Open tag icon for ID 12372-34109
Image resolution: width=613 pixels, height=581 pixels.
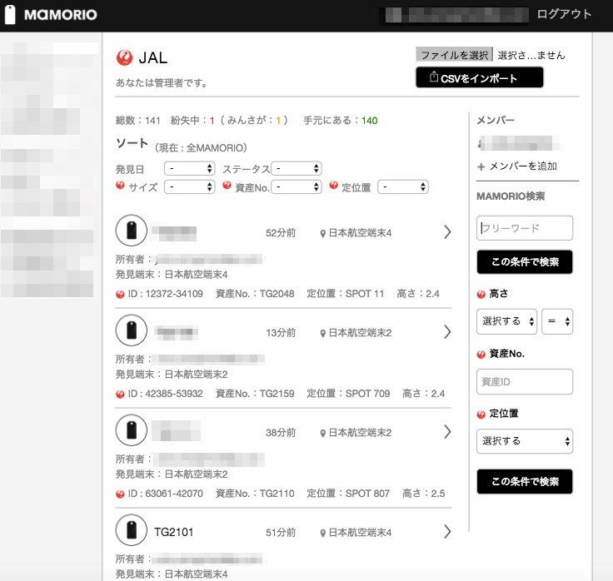pyautogui.click(x=132, y=231)
